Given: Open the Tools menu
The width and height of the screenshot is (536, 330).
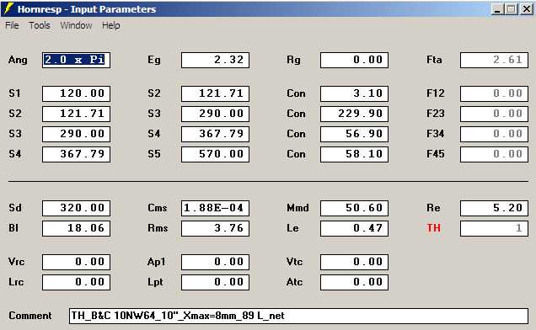Looking at the screenshot, I should (x=40, y=25).
